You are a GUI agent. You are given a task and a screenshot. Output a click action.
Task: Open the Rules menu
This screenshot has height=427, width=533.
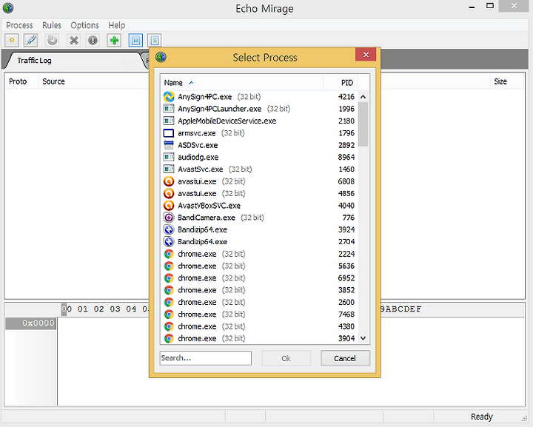coord(52,25)
